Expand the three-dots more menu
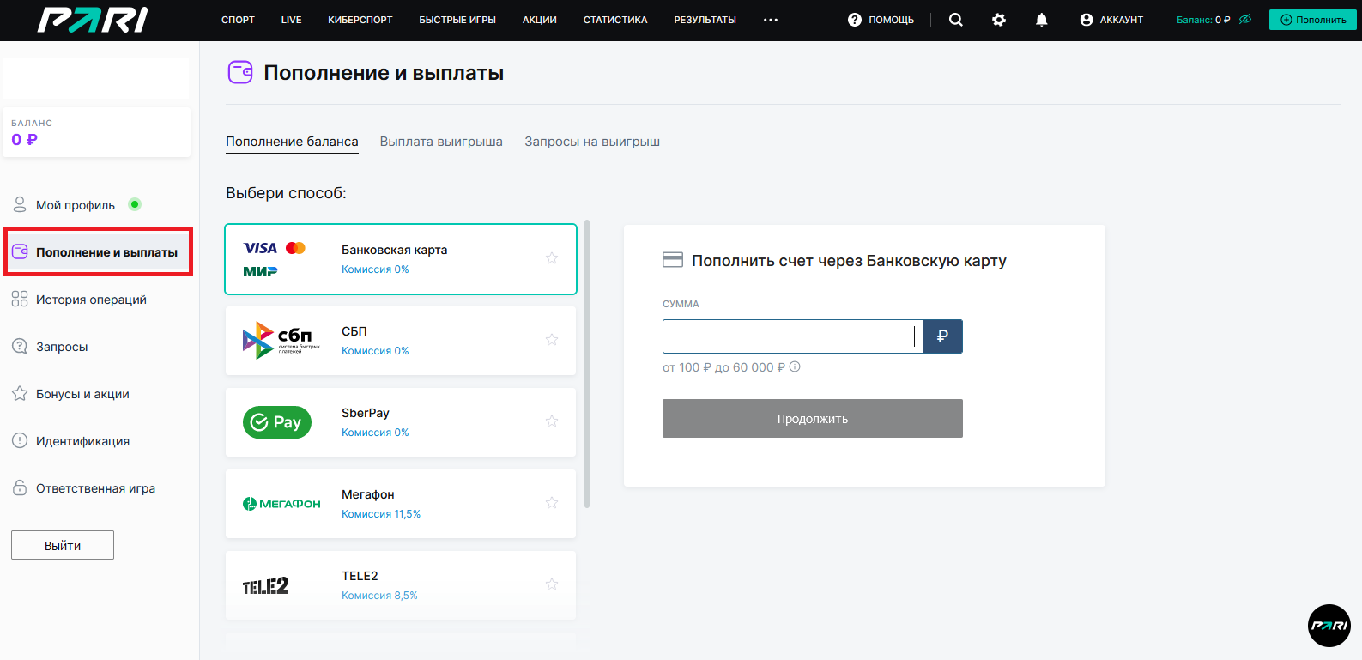This screenshot has height=660, width=1362. pyautogui.click(x=770, y=20)
